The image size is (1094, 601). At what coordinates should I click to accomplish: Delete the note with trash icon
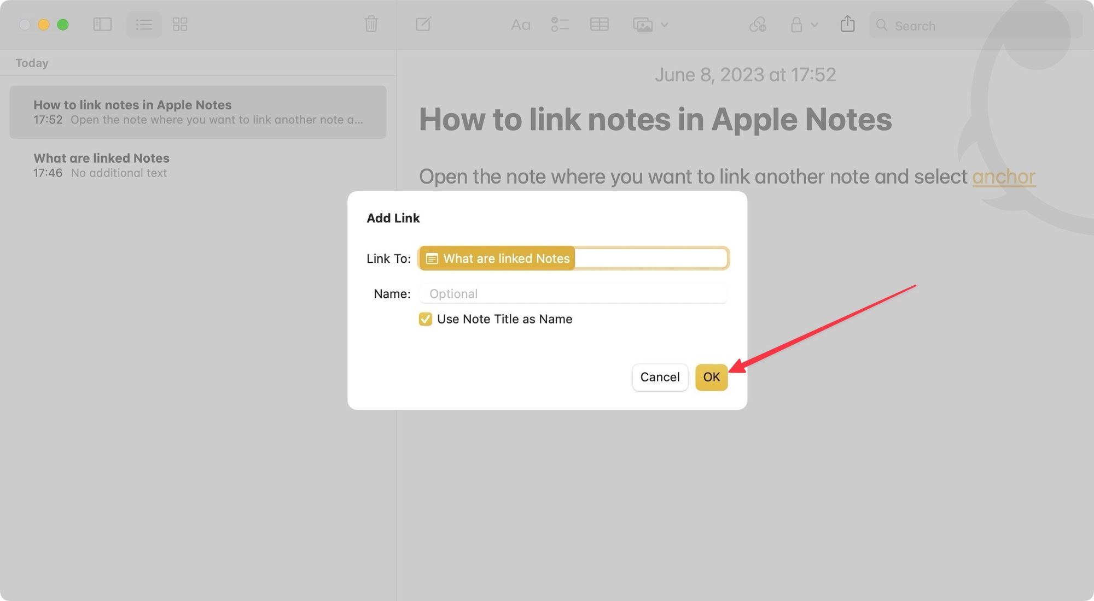click(x=371, y=24)
